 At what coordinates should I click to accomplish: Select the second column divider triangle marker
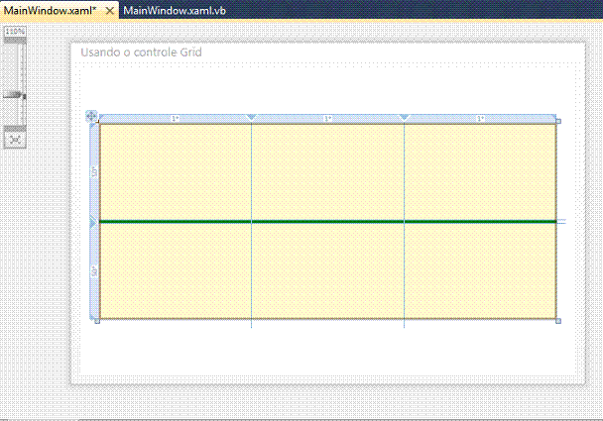405,118
